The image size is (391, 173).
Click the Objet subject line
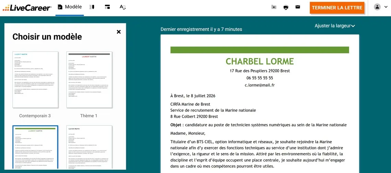[258, 125]
